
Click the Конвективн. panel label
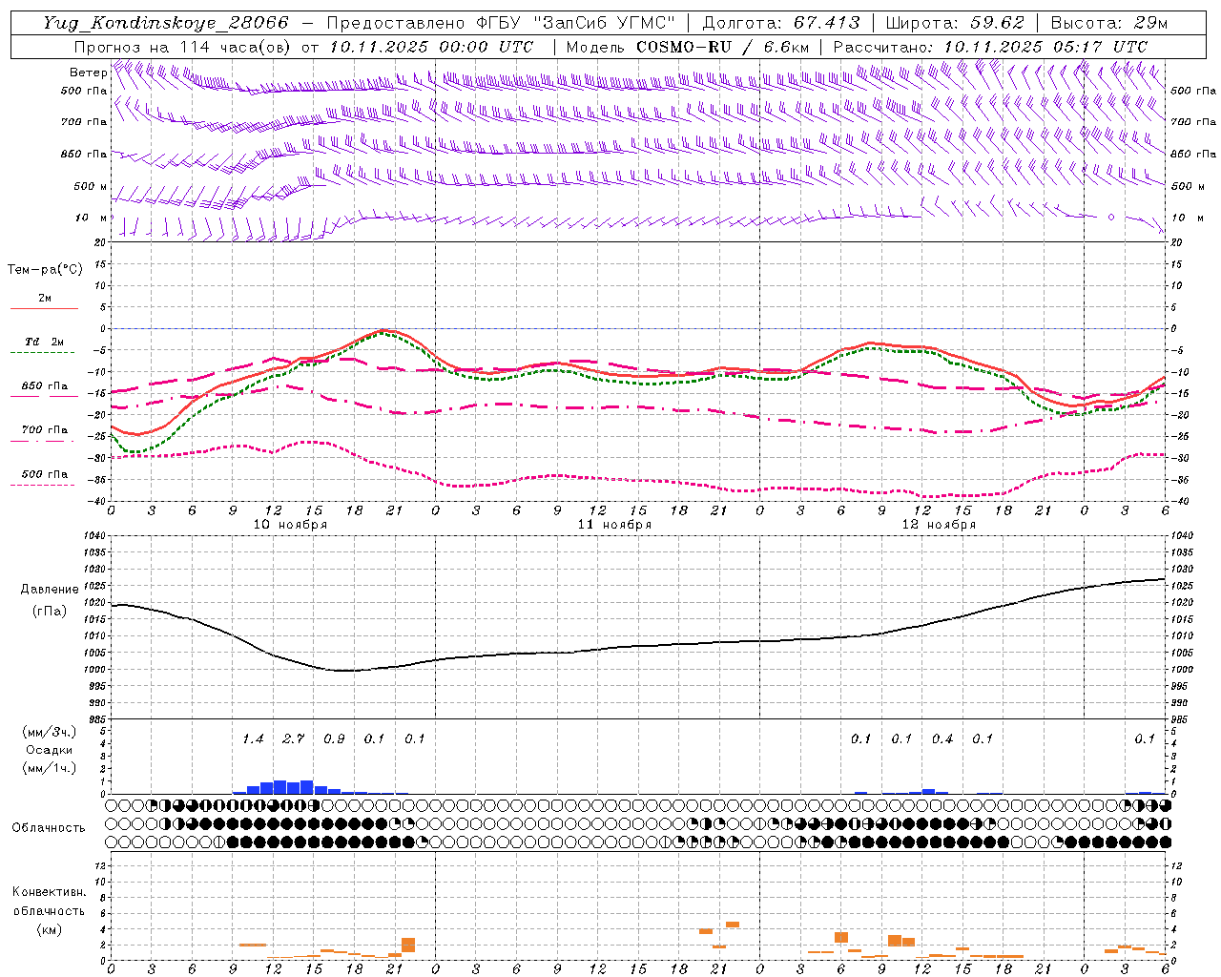[x=49, y=892]
